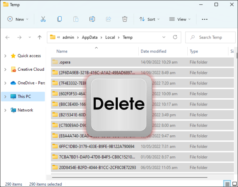Viewport: 238px width, 187px height.
Task: Open the New item dropdown
Action: (x=18, y=19)
